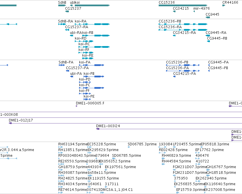Select EST EC35228.5prime
Screen dimensions: 242x194
point(102,144)
